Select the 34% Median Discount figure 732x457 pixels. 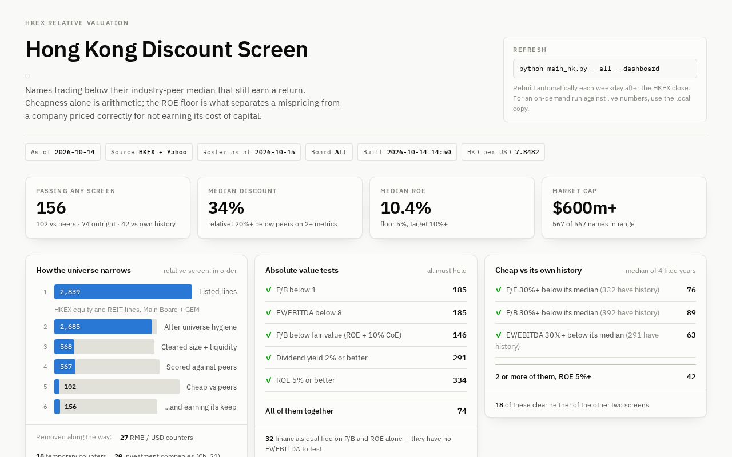click(226, 207)
